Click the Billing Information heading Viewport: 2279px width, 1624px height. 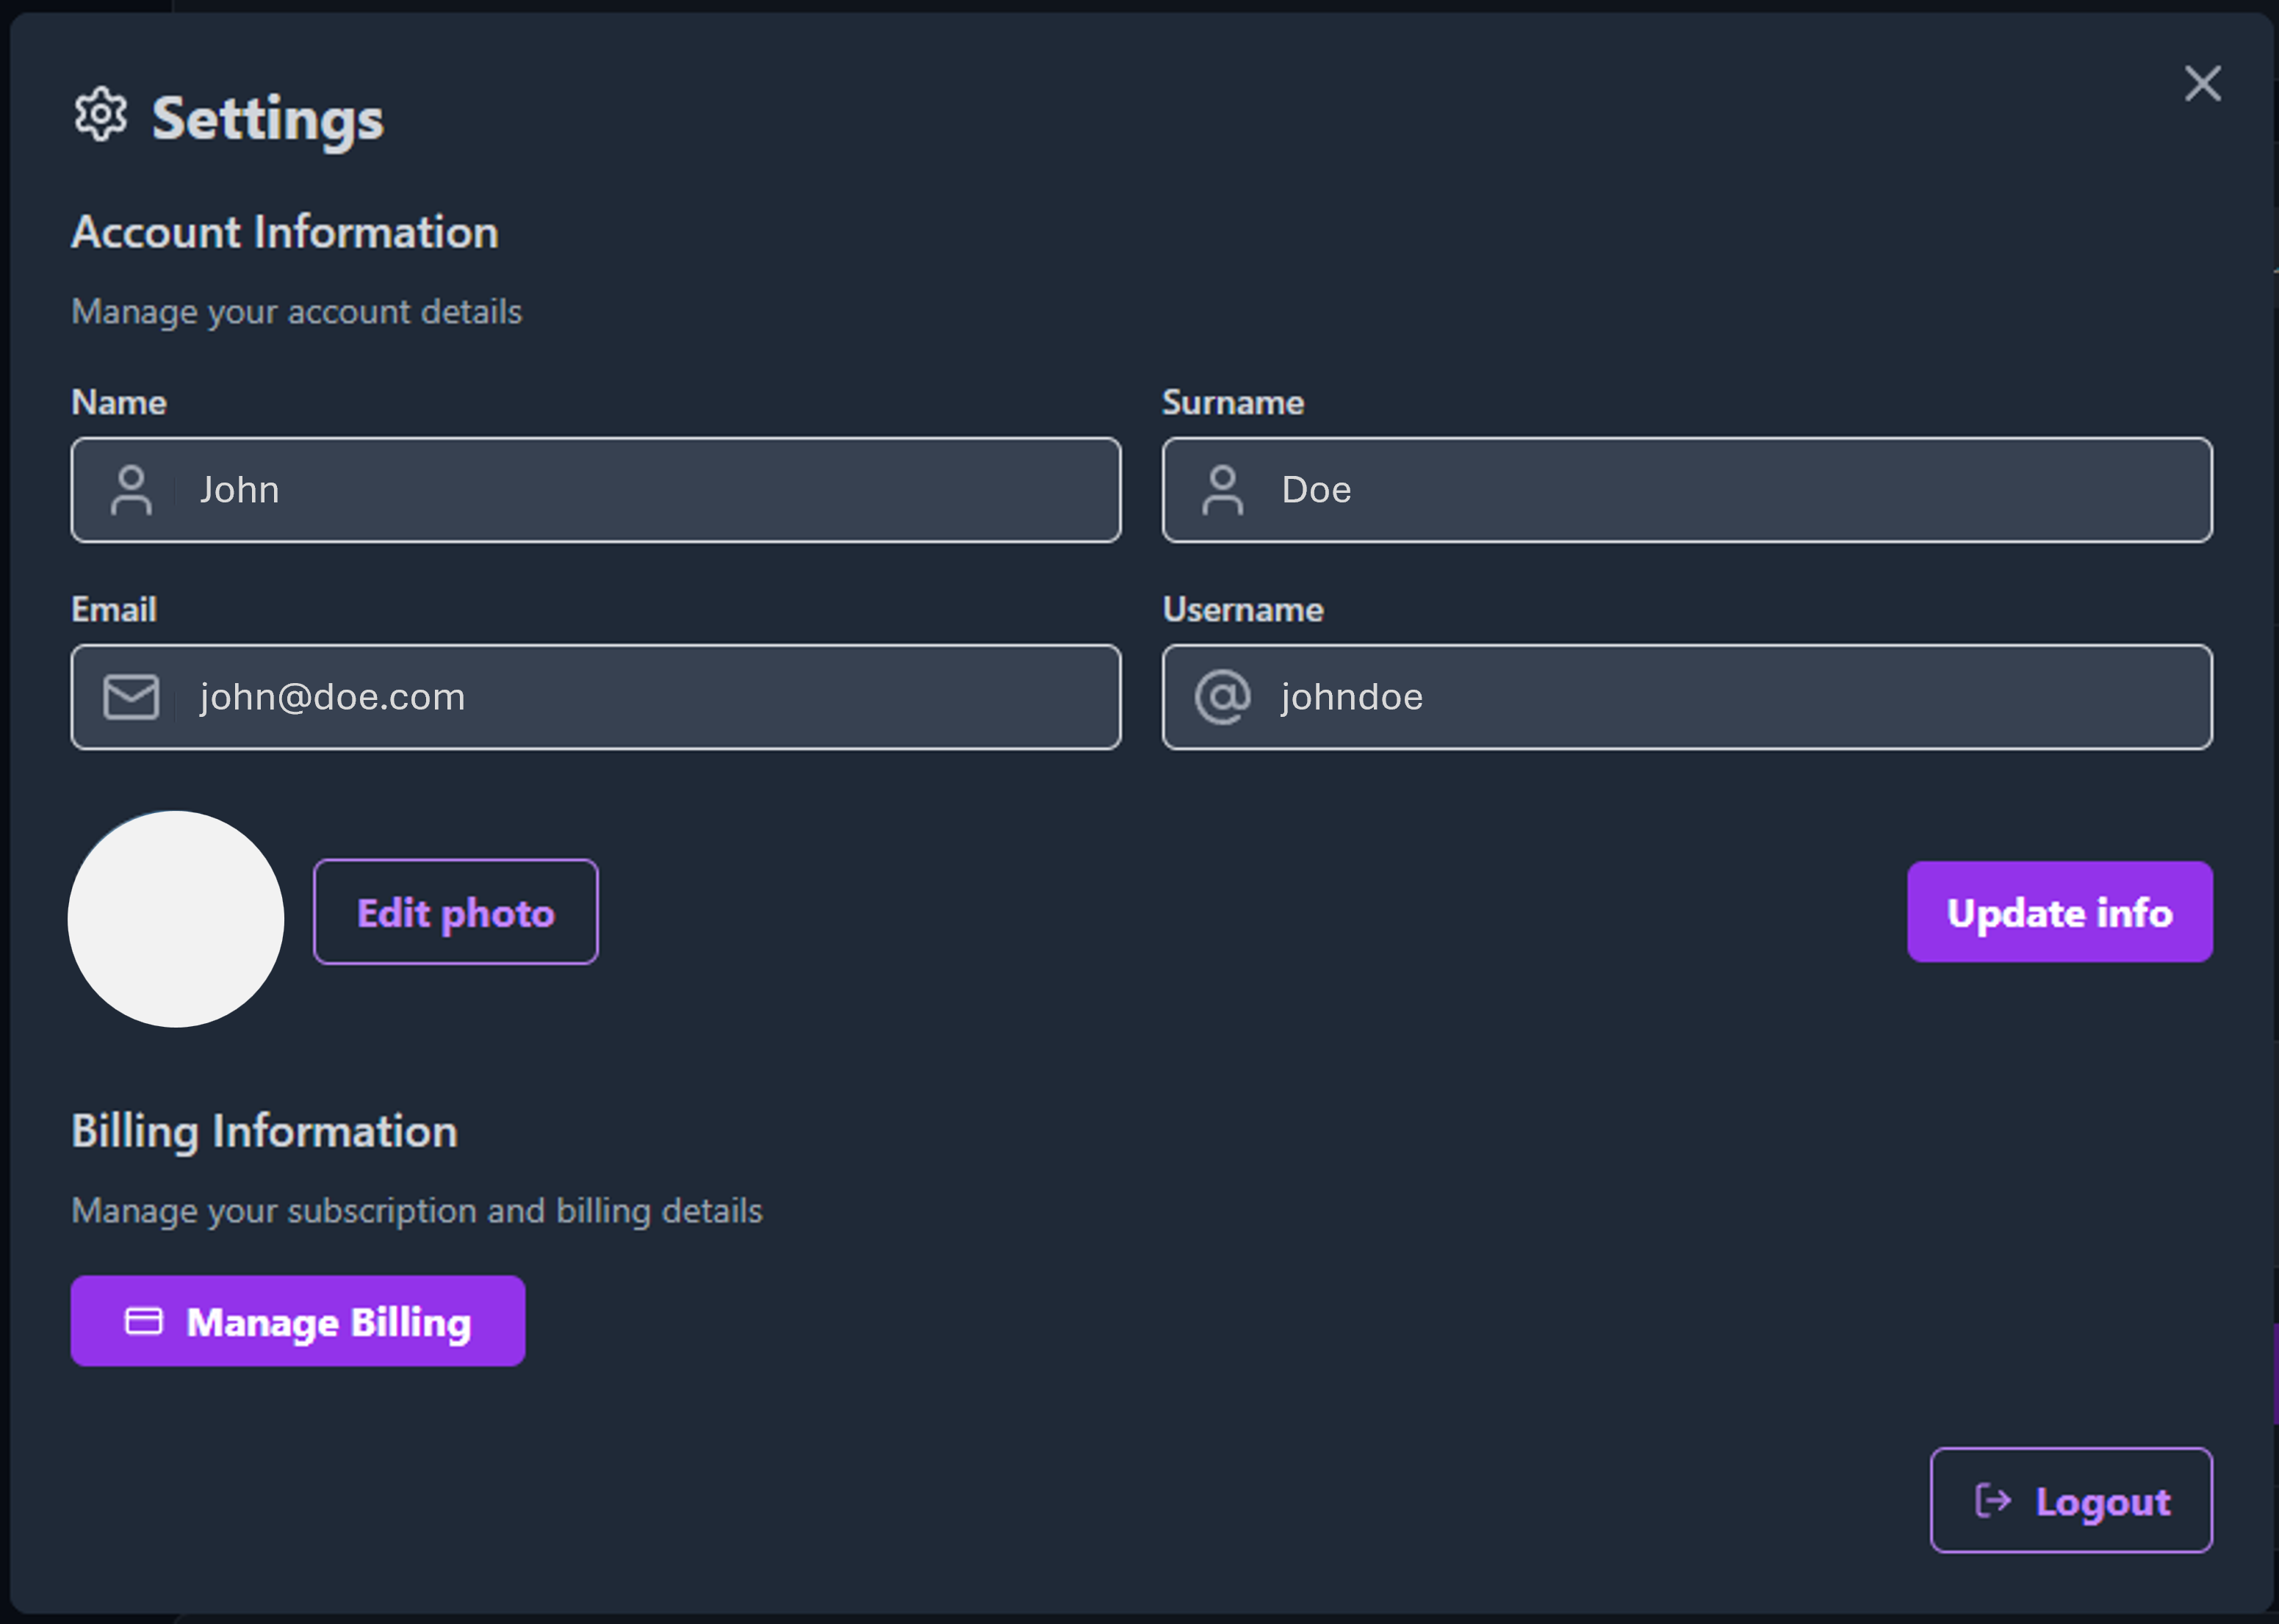coord(265,1131)
